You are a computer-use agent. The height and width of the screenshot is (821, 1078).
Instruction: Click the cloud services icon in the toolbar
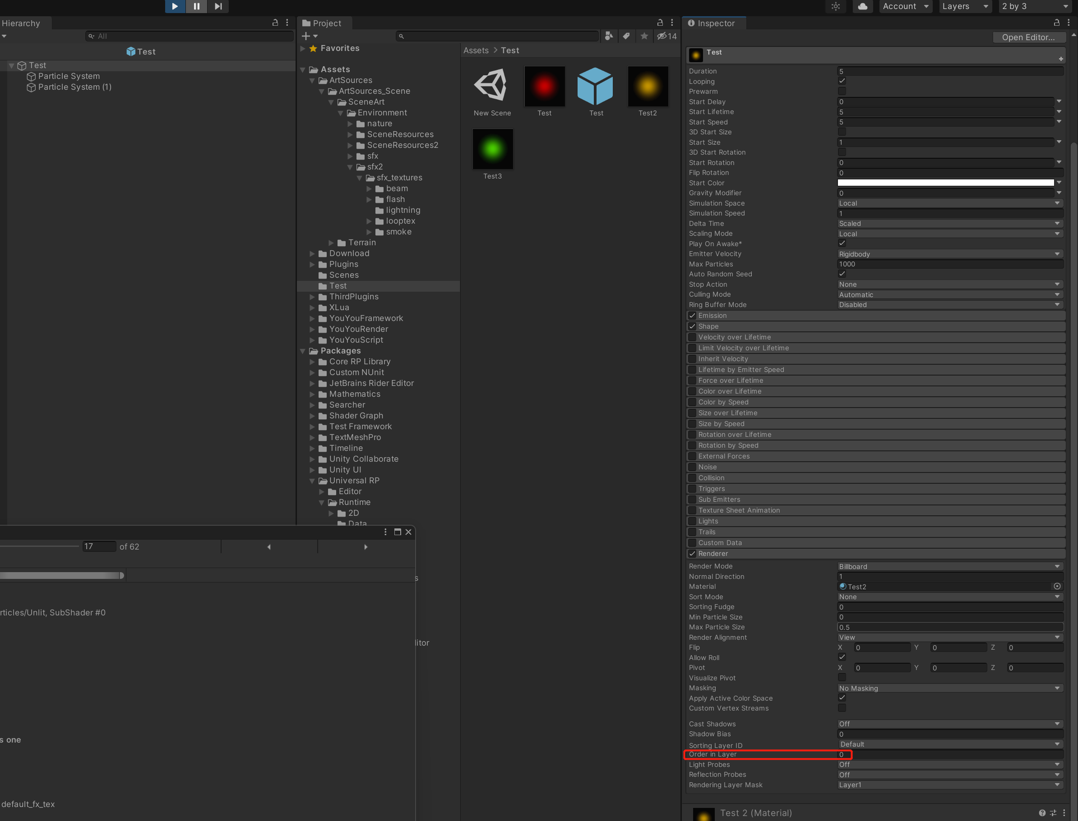tap(862, 6)
